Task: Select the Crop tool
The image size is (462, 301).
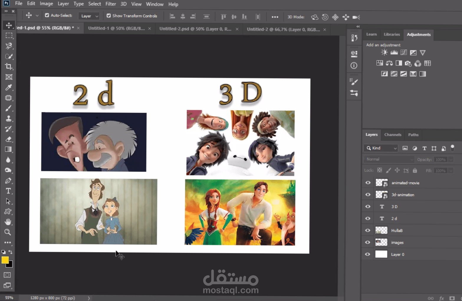Action: click(9, 67)
